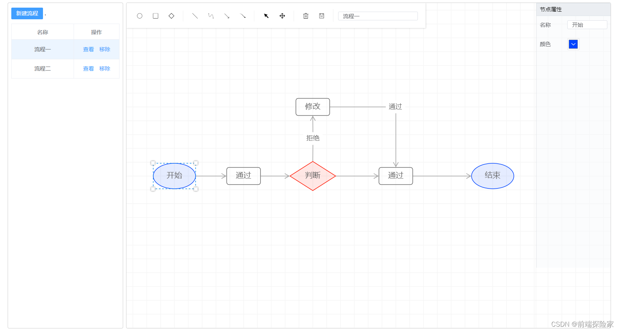Click the 名称 column header
Screen dimensions: 619x331
tap(43, 32)
